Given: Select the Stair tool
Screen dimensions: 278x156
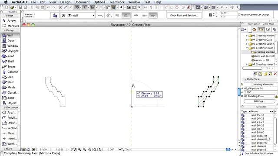Looking at the screenshot, I should point(10,82).
